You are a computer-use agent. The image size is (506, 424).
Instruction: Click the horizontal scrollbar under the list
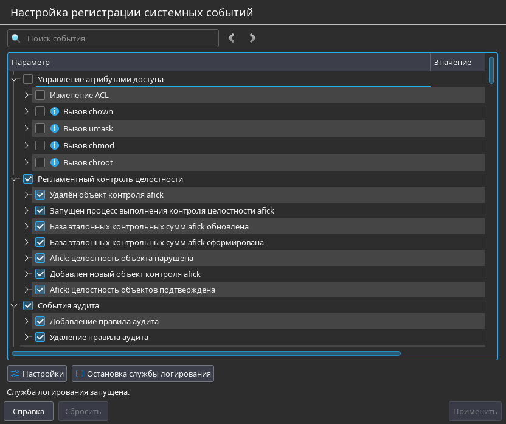coord(207,353)
